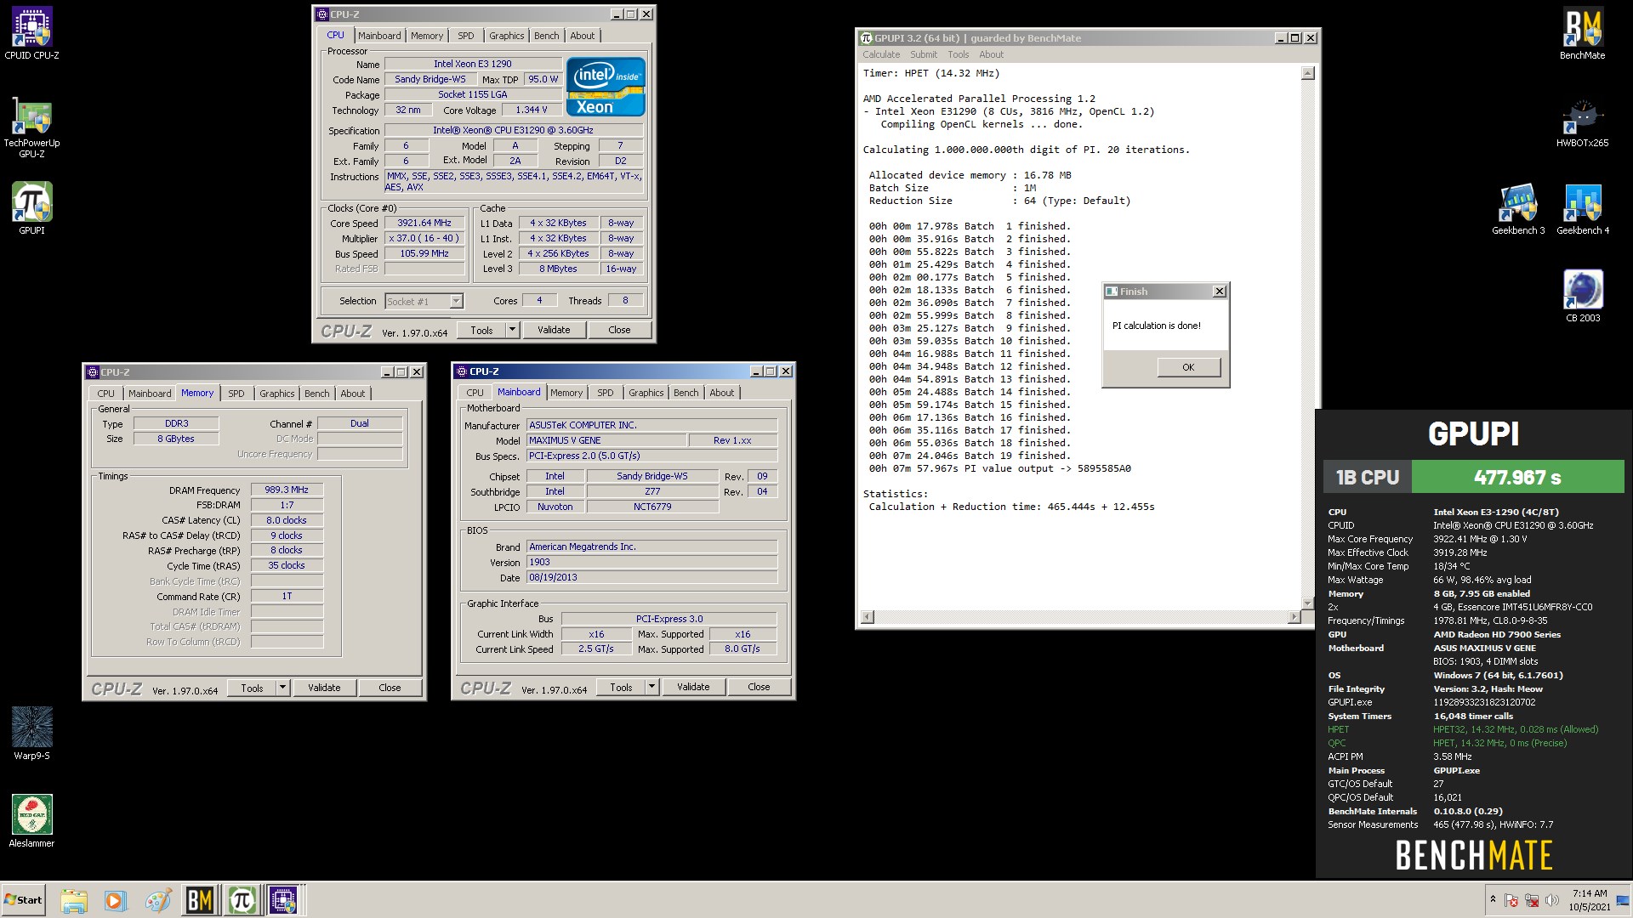Open Windows Explorer from the taskbar
Viewport: 1633px width, 918px height.
click(x=74, y=900)
